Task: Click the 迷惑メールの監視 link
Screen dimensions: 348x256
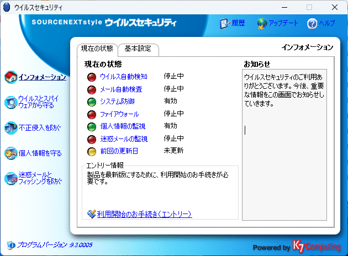Action: click(123, 138)
